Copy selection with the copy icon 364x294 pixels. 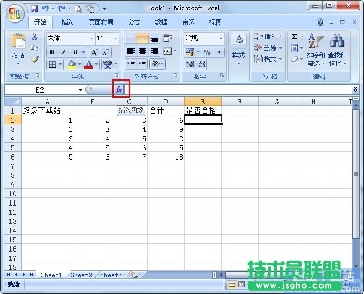pyautogui.click(x=35, y=48)
